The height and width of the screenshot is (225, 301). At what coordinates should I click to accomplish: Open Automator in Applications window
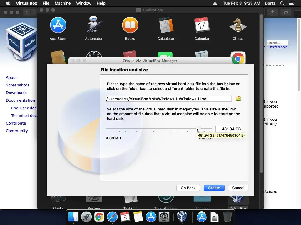(x=94, y=25)
